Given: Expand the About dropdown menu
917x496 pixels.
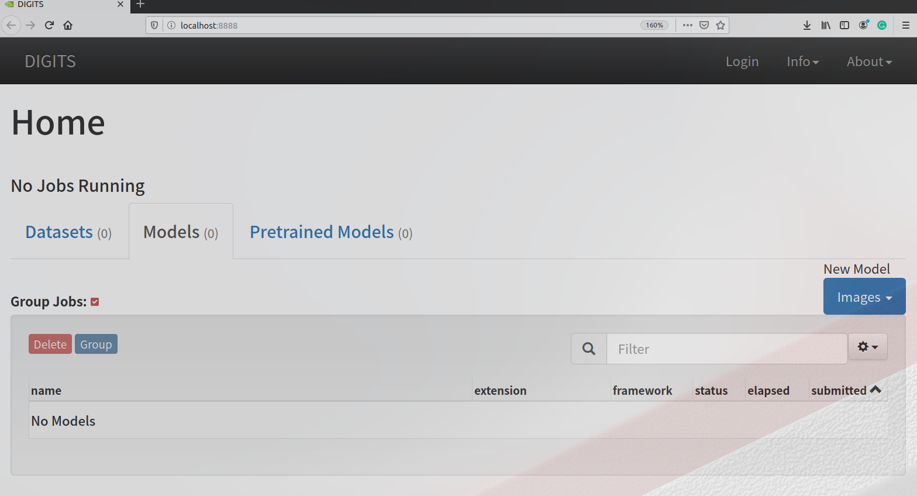Looking at the screenshot, I should coord(869,61).
